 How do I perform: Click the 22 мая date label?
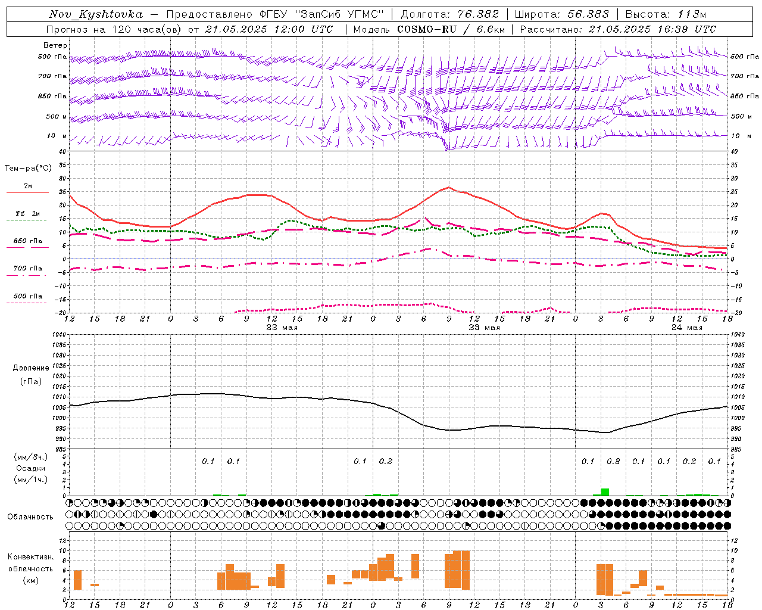click(x=282, y=328)
